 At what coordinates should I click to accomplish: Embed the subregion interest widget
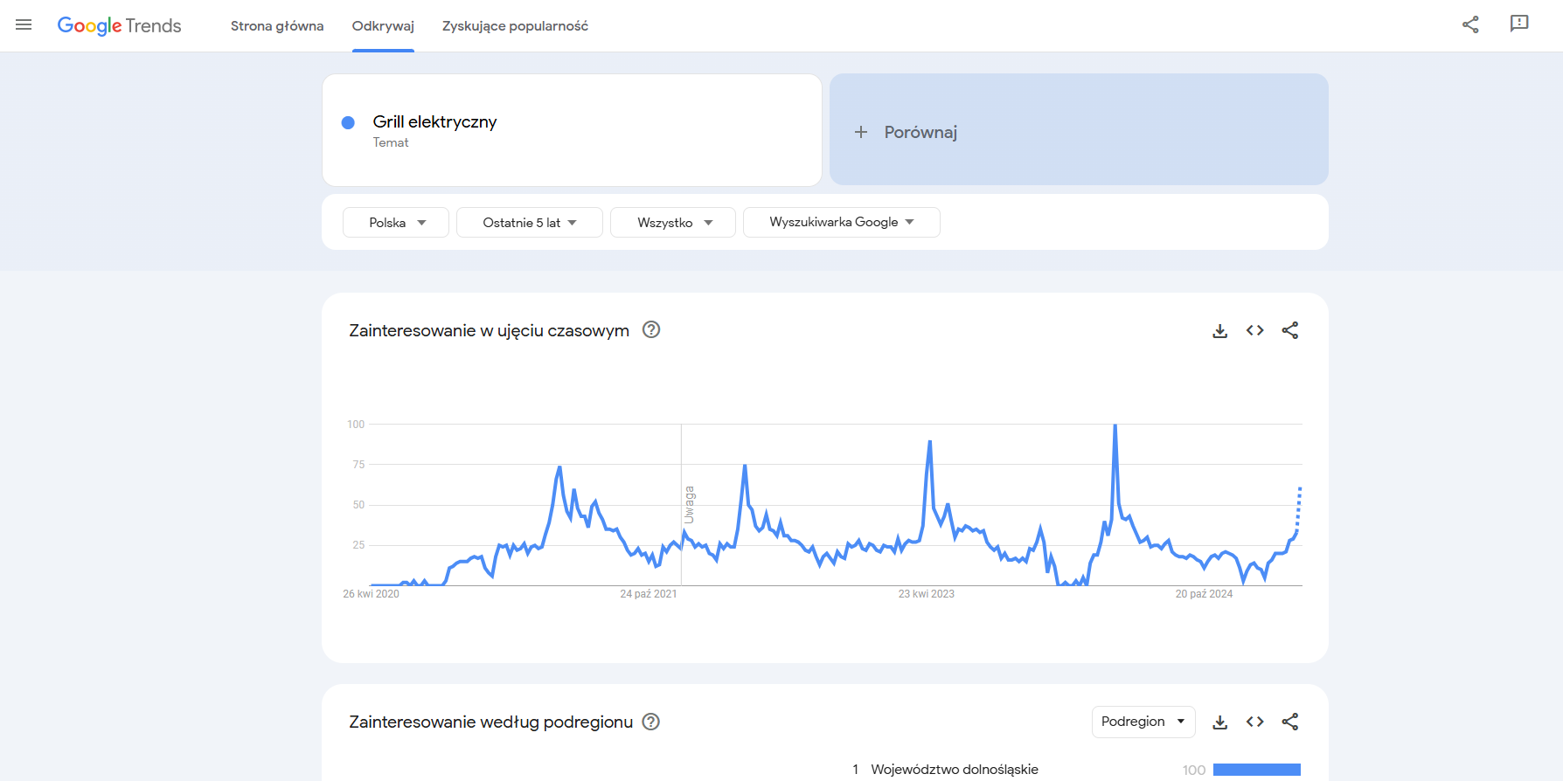[1255, 722]
